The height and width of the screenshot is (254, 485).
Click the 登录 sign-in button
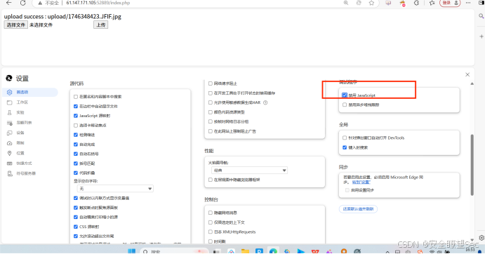click(x=450, y=3)
